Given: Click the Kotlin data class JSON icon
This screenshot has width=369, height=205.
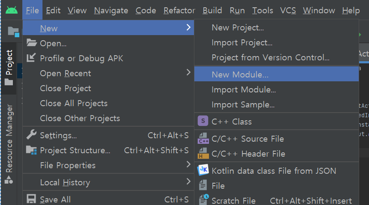Looking at the screenshot, I should (x=203, y=170).
